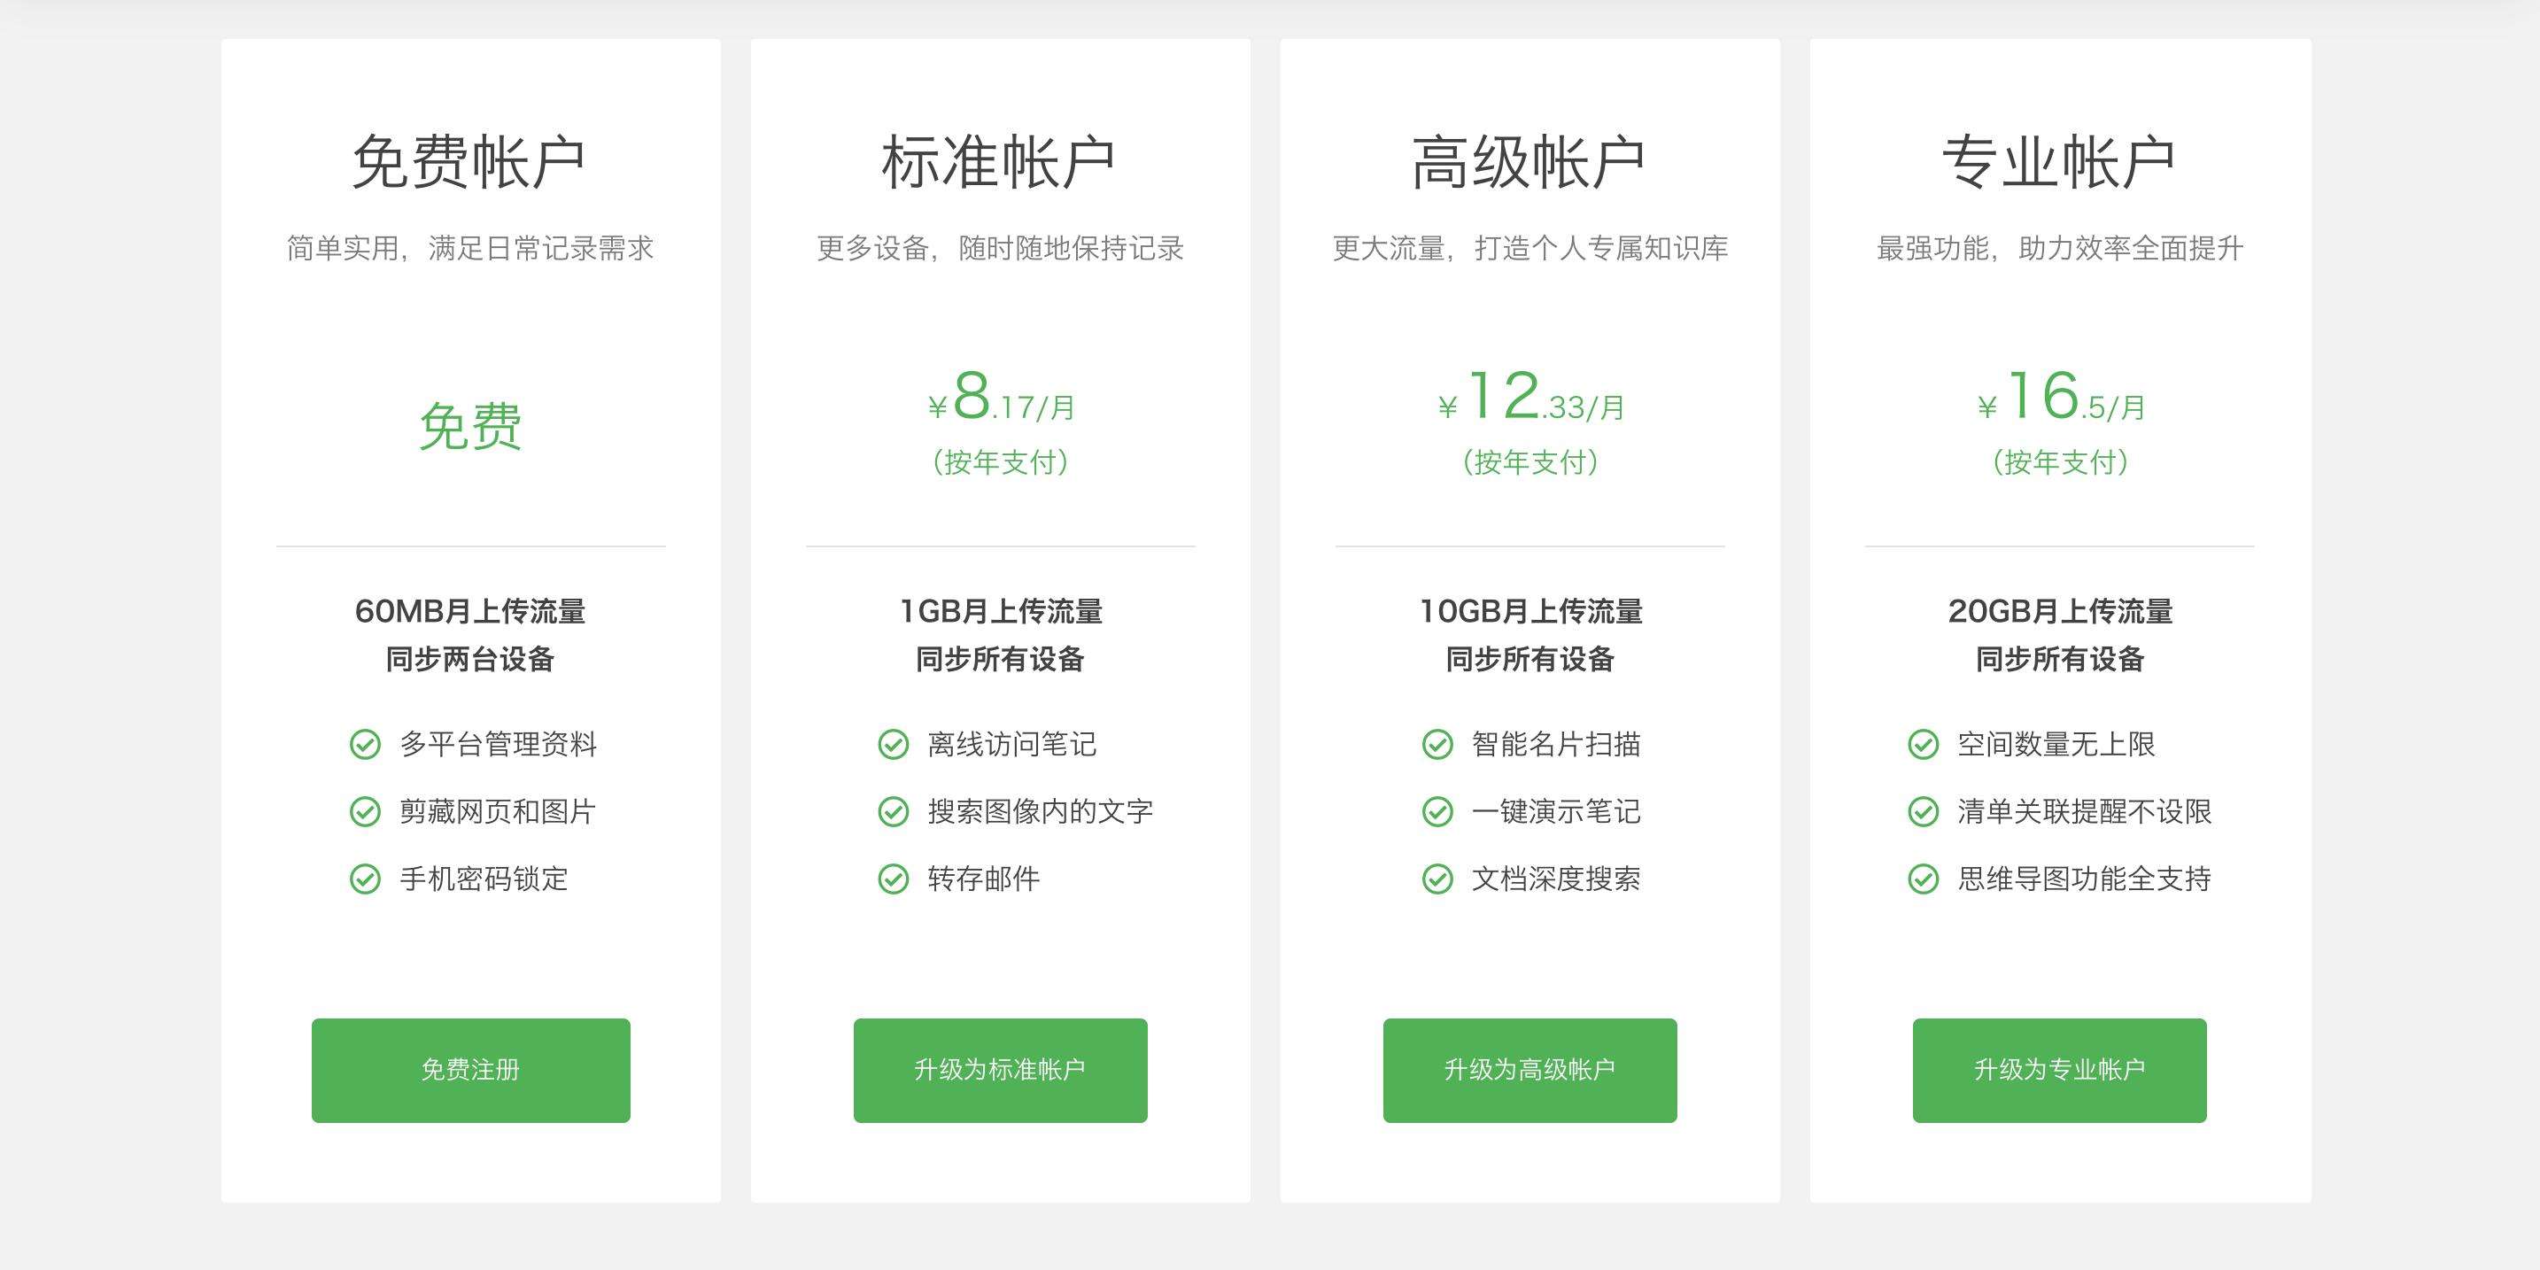Screen dimensions: 2540x1270
Task: Click the 高级帐户 heading
Action: [1529, 162]
